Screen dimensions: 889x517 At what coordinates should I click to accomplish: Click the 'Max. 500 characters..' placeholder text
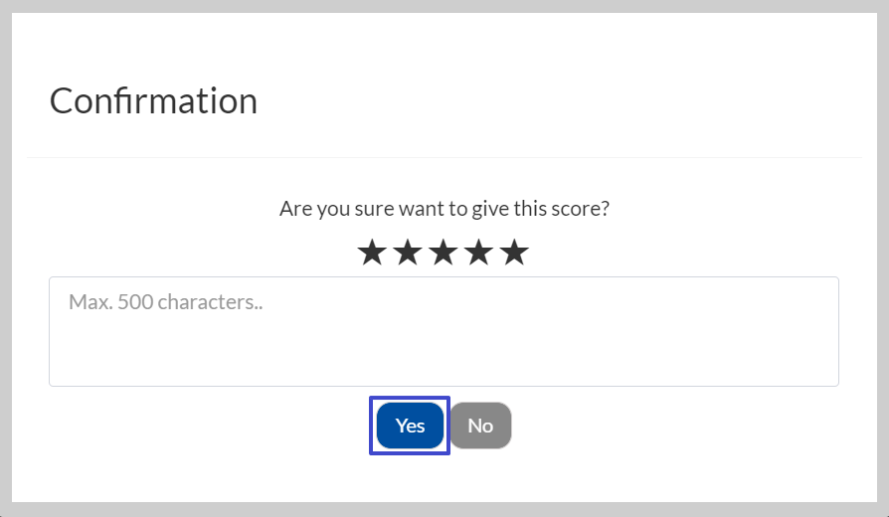tap(165, 302)
